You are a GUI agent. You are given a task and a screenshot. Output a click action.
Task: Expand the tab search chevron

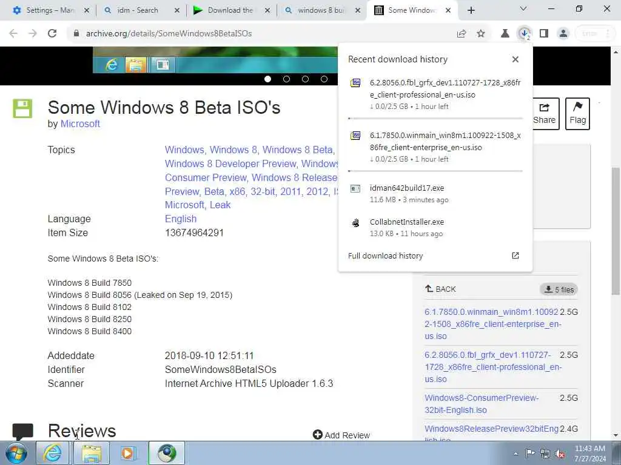click(523, 8)
